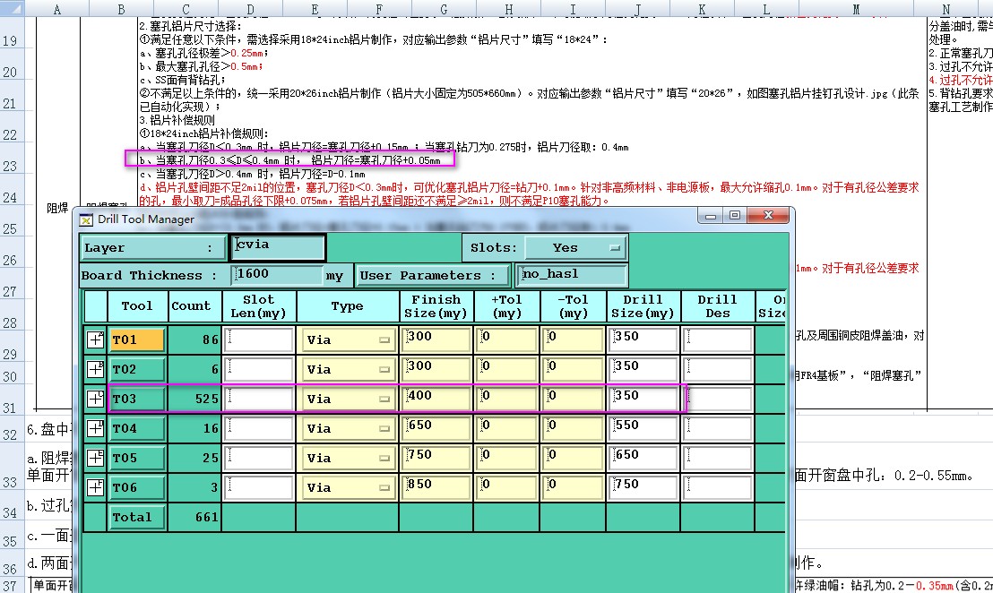Click T01 Drill Des field
993x593 pixels.
click(x=718, y=339)
